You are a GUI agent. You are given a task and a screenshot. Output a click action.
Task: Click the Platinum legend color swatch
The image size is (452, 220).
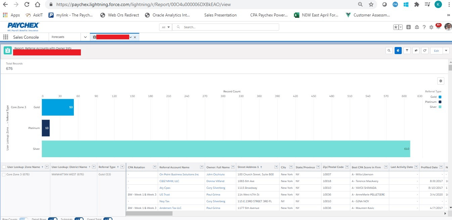click(x=440, y=102)
